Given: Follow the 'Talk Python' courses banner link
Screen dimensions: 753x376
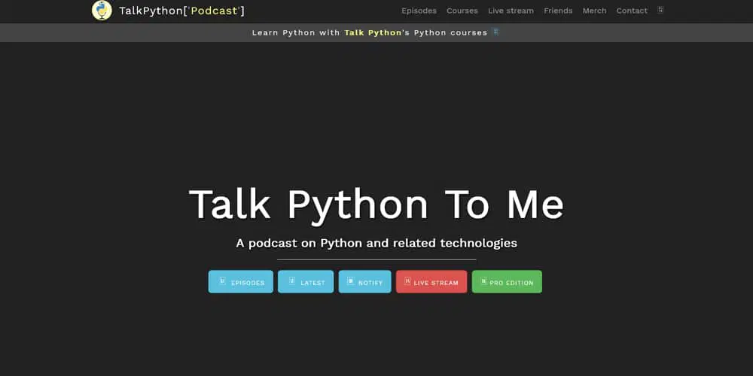Looking at the screenshot, I should 373,32.
